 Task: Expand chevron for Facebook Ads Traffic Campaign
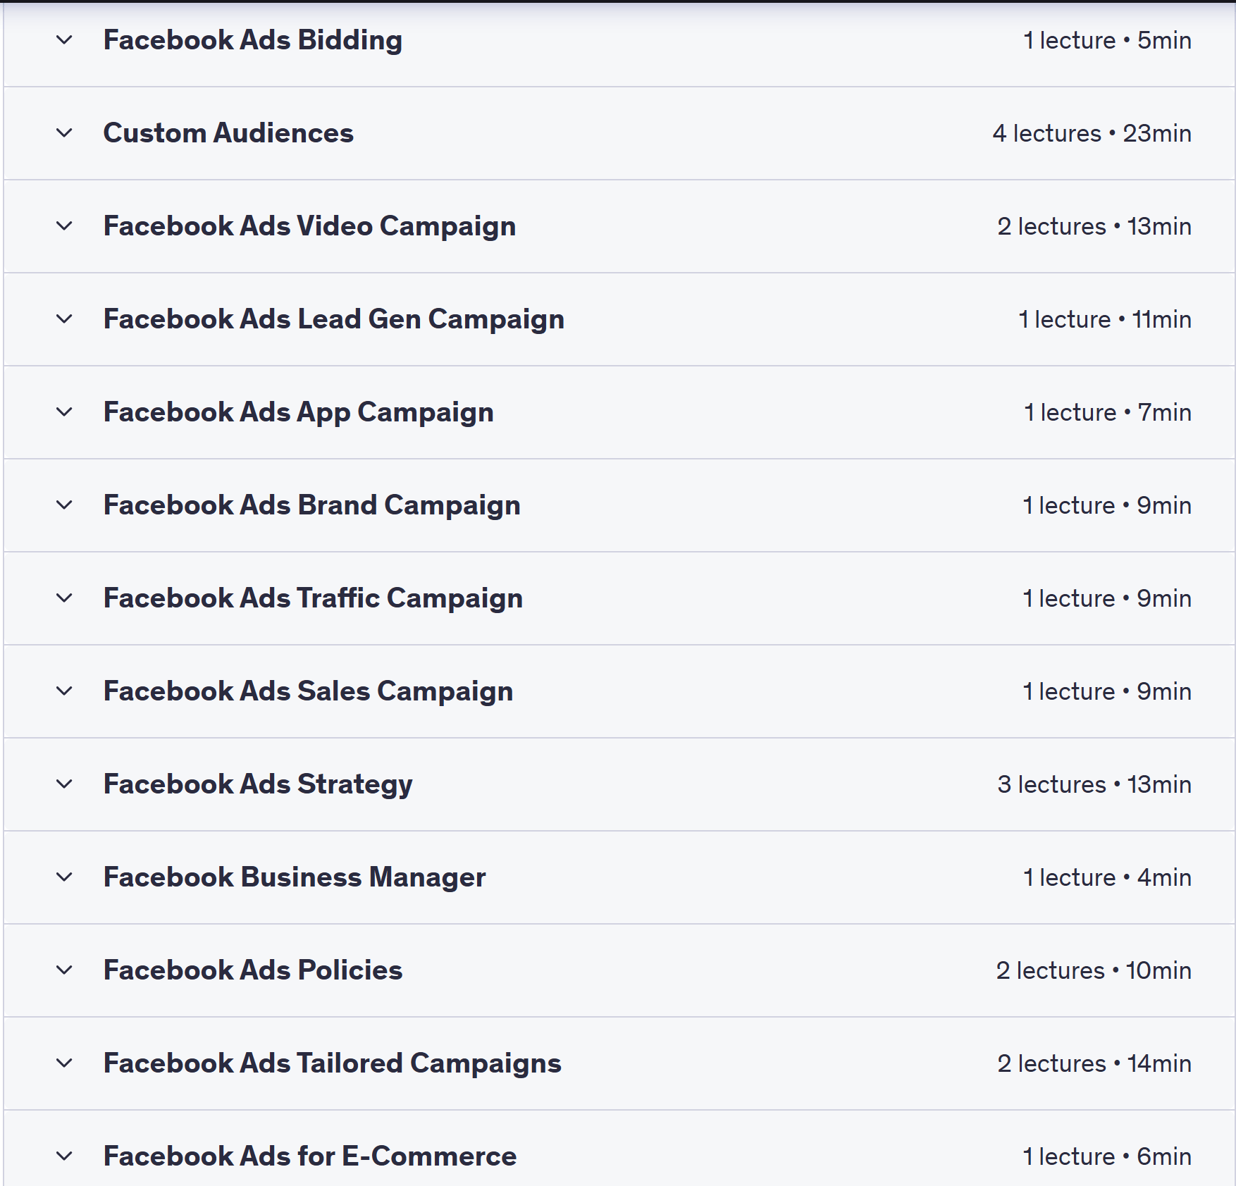pyautogui.click(x=64, y=598)
